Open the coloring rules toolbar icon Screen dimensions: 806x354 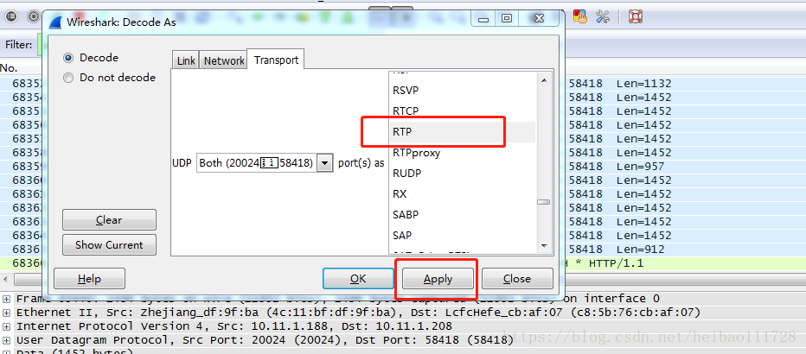579,16
